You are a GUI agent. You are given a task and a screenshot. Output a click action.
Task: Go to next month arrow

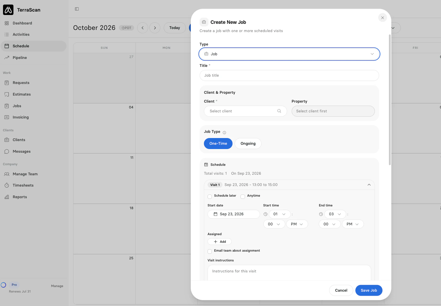click(x=155, y=28)
